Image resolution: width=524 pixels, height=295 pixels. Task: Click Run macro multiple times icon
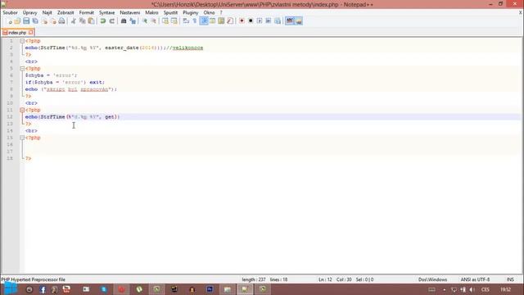click(x=269, y=21)
